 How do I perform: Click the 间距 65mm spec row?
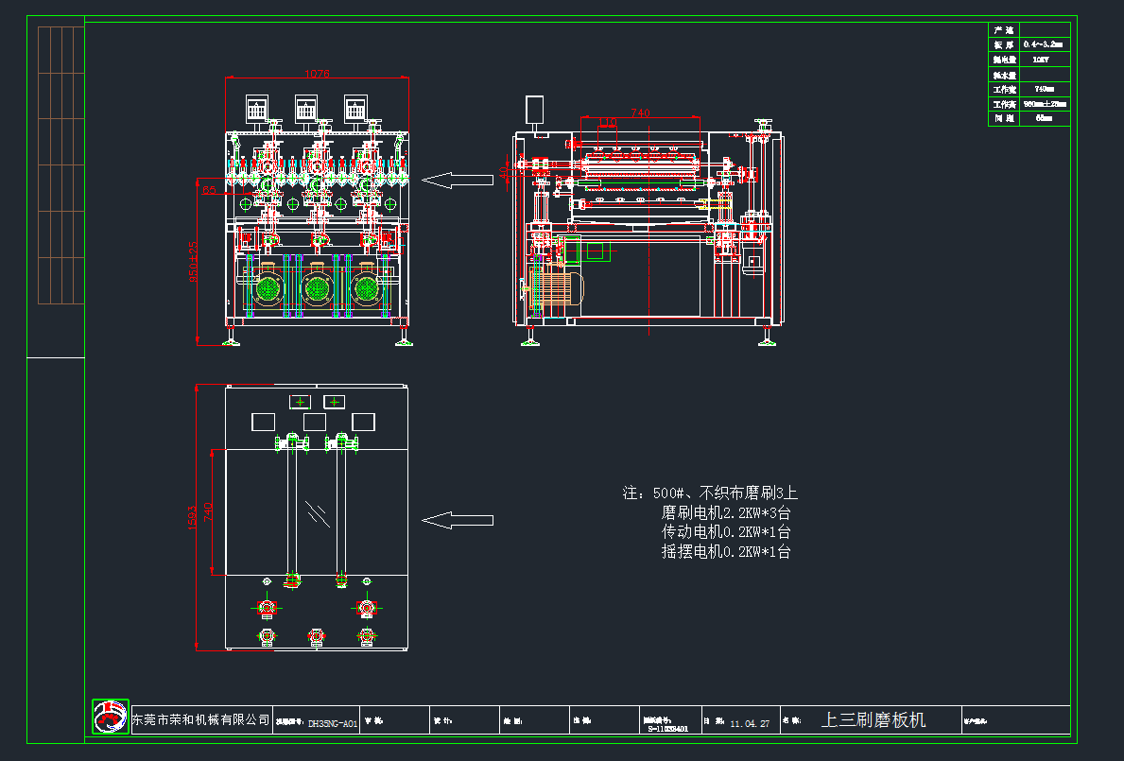coord(1044,117)
